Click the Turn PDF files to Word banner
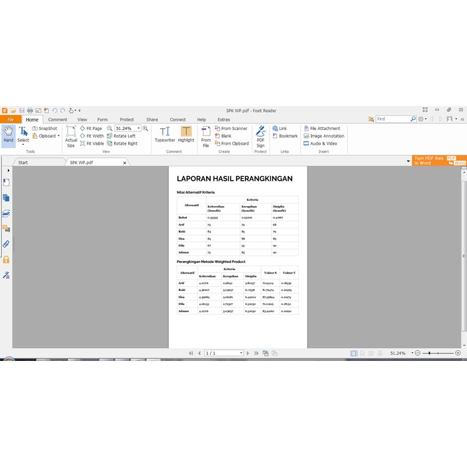The height and width of the screenshot is (467, 467). pos(439,161)
